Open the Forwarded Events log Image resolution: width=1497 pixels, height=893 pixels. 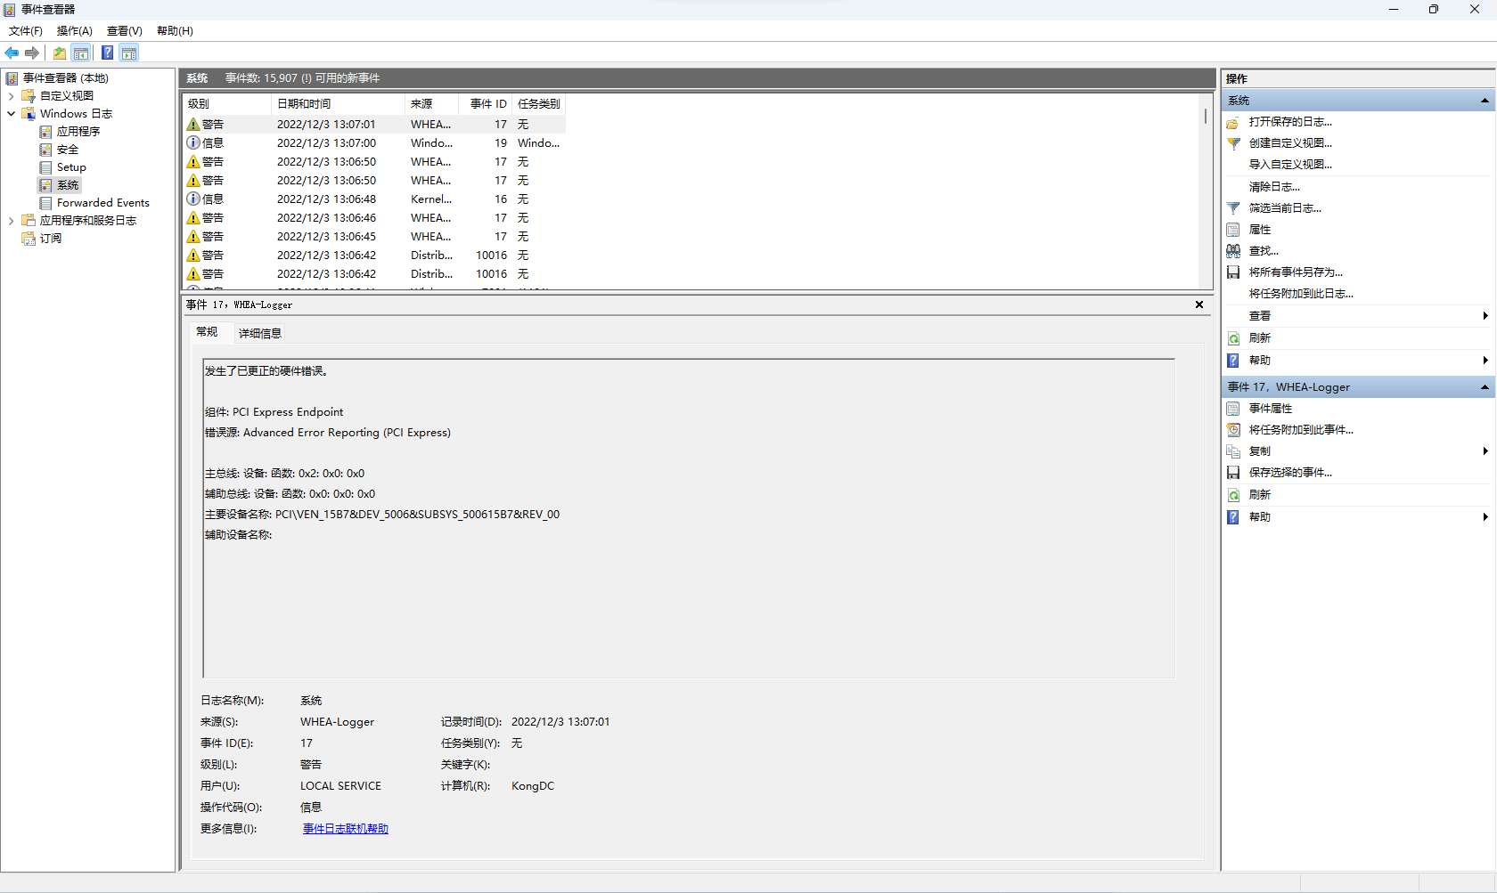[x=103, y=203]
